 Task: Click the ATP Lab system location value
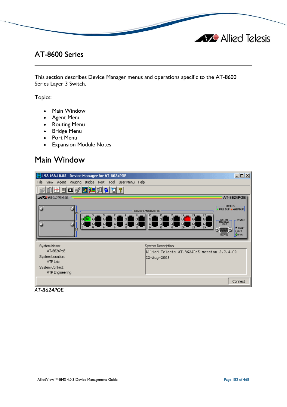point(53,262)
